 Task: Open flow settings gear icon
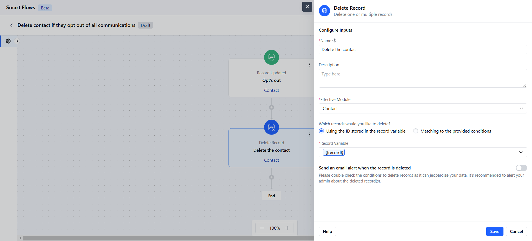[8, 41]
